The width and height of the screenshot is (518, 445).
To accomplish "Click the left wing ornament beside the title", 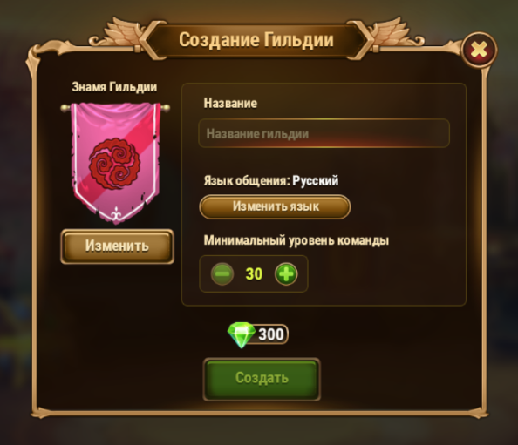I will (121, 34).
